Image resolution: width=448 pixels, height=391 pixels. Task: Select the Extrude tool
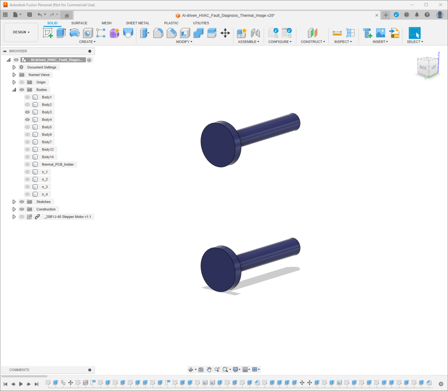coord(61,33)
